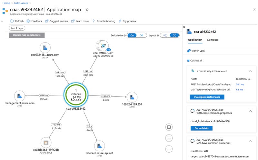
Task: Select the force-directed layout option
Action: coord(174,35)
